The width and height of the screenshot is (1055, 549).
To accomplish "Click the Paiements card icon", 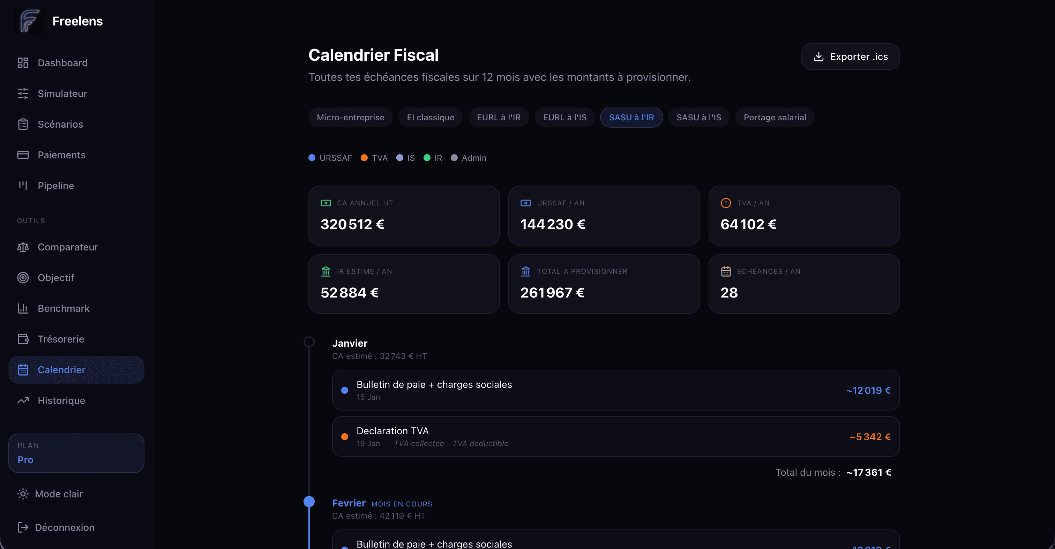I will coord(23,155).
